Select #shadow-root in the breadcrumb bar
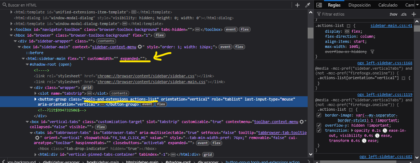This screenshot has height=163, width=420. (178, 162)
